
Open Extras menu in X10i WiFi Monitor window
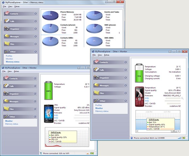[17, 71]
